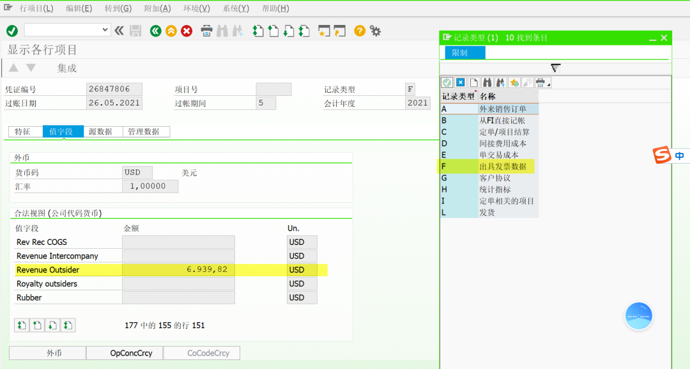Image resolution: width=690 pixels, height=369 pixels.
Task: Open the yellow Help question mark
Action: click(360, 31)
